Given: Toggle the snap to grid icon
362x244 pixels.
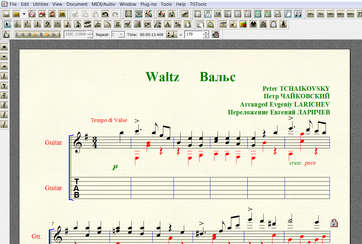Looking at the screenshot, I should (x=248, y=14).
